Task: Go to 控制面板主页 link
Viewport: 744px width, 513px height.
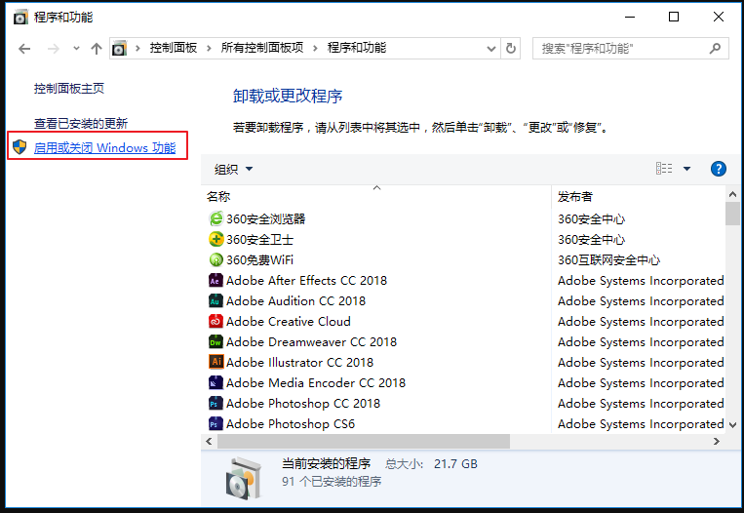Action: [x=68, y=89]
